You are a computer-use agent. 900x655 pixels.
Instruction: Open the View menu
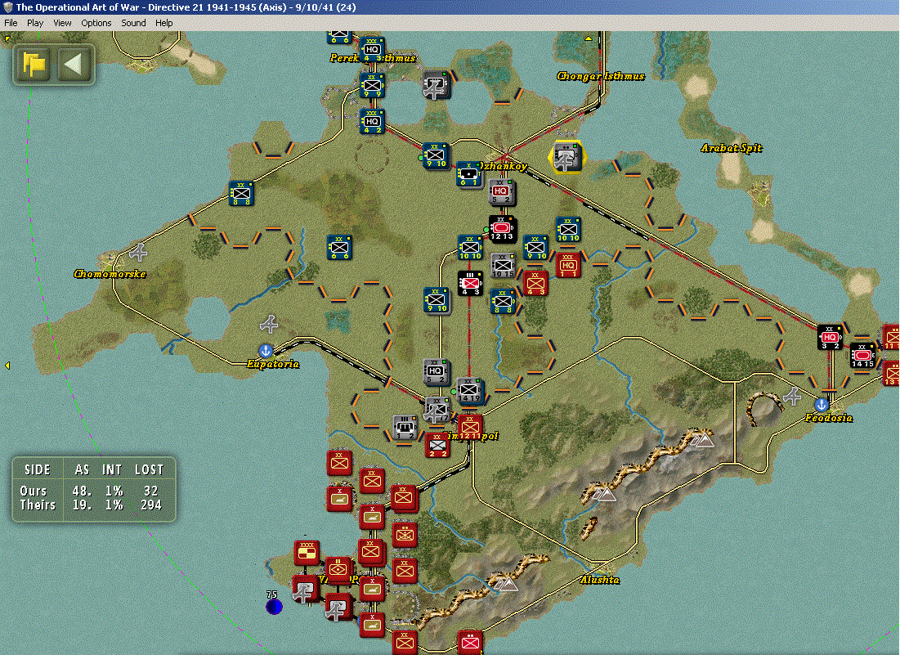(x=62, y=23)
